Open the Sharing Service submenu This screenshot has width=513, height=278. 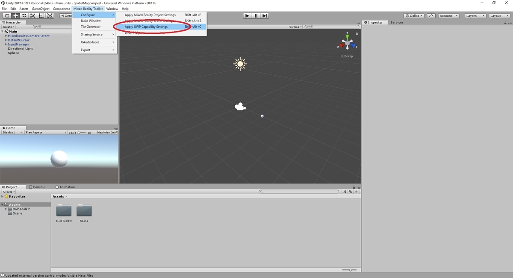click(x=94, y=34)
